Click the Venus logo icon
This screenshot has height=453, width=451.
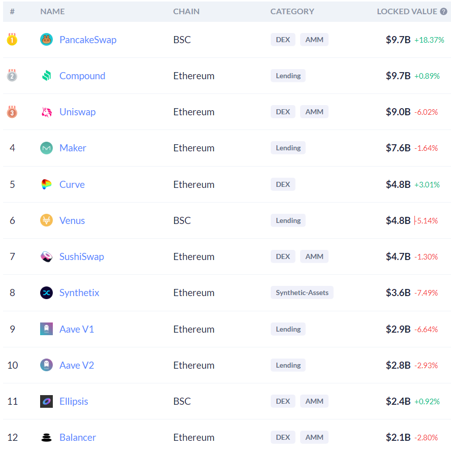click(x=46, y=220)
